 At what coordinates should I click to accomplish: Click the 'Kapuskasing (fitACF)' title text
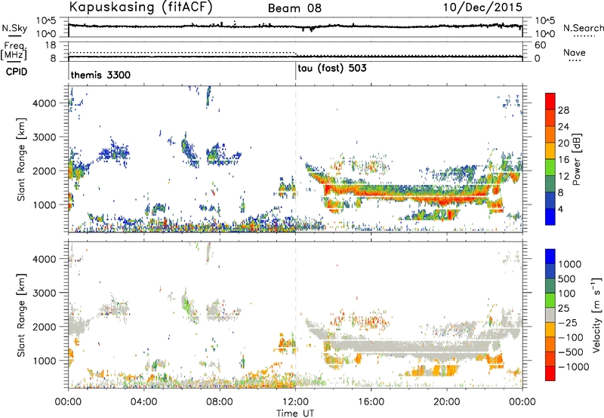pyautogui.click(x=141, y=7)
